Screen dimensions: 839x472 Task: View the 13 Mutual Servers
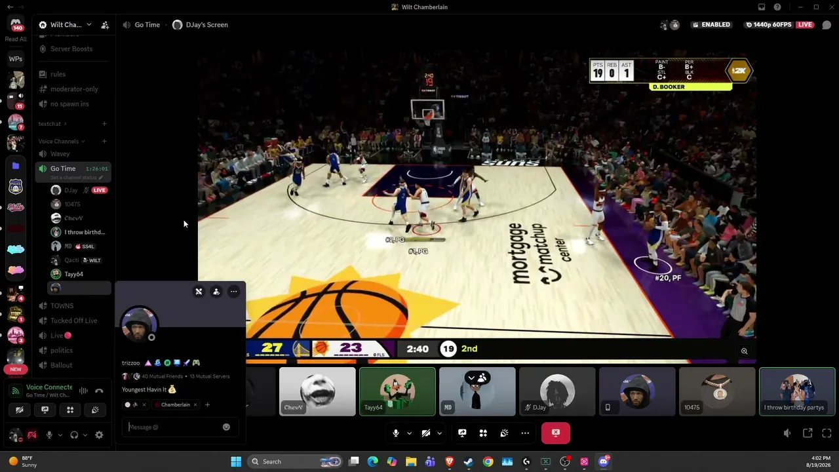pos(210,377)
